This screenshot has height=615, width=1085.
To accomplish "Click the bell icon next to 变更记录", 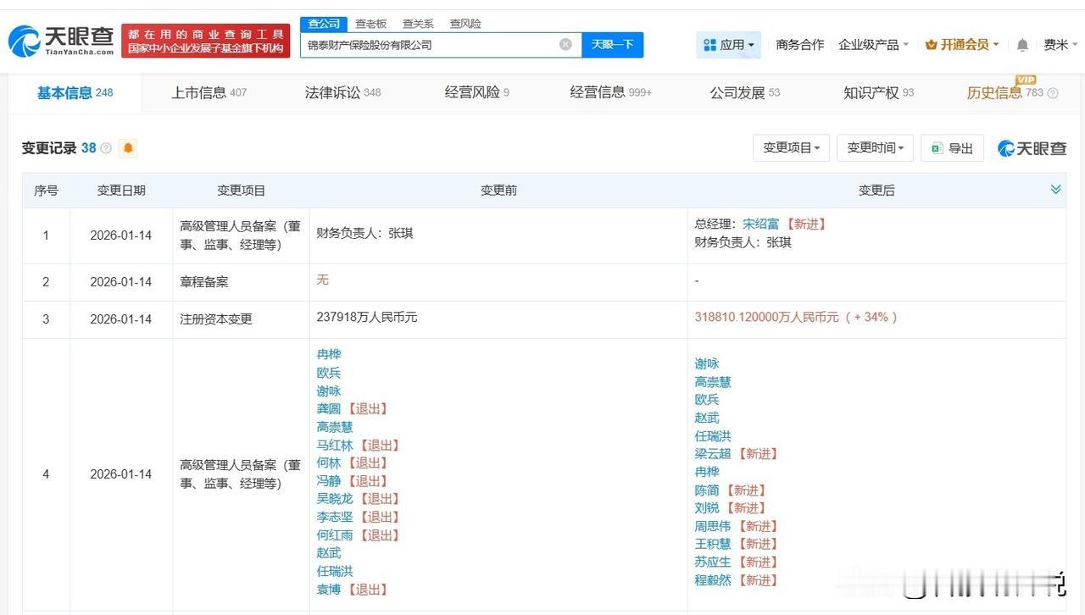I will click(127, 147).
